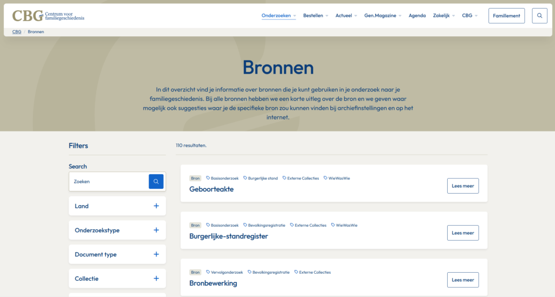Expand the Onderzoekstype filter
555x297 pixels.
pyautogui.click(x=156, y=230)
